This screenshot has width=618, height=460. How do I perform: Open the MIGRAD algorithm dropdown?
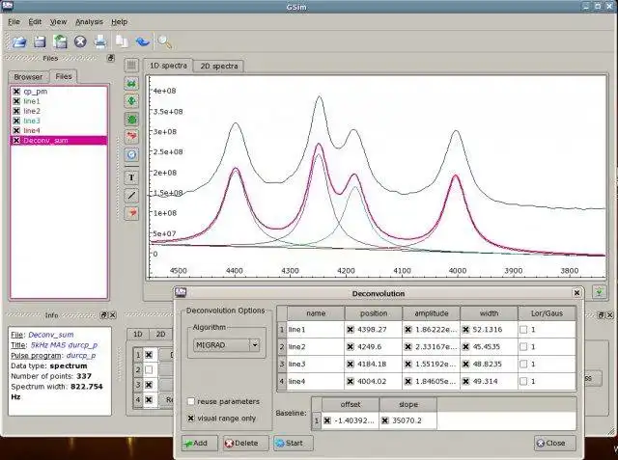click(227, 344)
